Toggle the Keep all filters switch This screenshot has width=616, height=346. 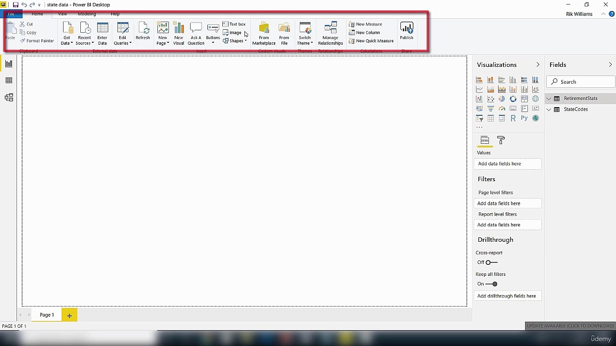pyautogui.click(x=491, y=284)
